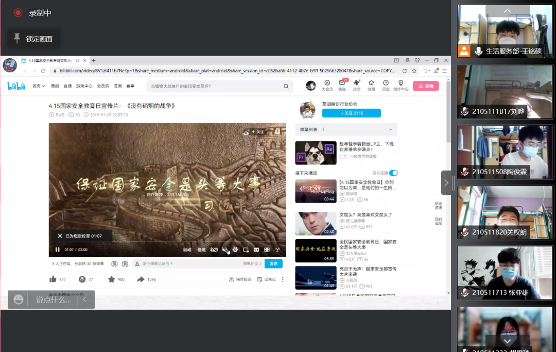The image size is (556, 352).
Task: Go to the 番剧 section
Action: (55, 86)
